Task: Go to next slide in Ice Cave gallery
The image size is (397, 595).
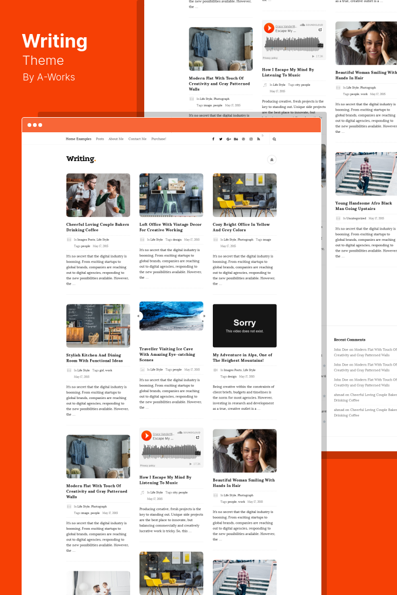Action: (204, 316)
